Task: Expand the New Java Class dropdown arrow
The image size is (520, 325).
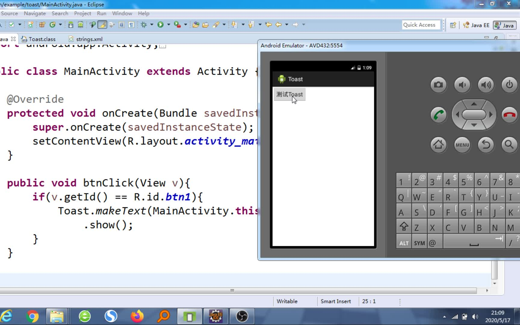Action: [x=60, y=25]
